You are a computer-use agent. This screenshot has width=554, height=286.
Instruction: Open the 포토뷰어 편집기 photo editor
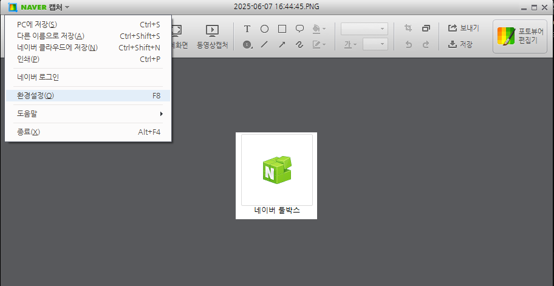[x=520, y=36]
